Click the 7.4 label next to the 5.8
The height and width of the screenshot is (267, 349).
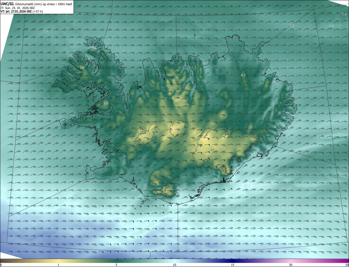click(331, 26)
